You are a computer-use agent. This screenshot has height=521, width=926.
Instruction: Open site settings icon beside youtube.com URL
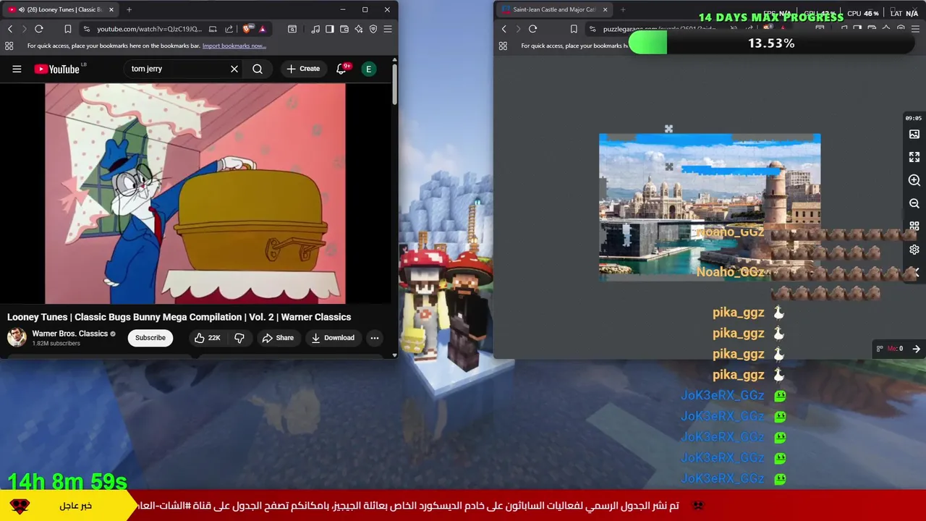tap(87, 29)
